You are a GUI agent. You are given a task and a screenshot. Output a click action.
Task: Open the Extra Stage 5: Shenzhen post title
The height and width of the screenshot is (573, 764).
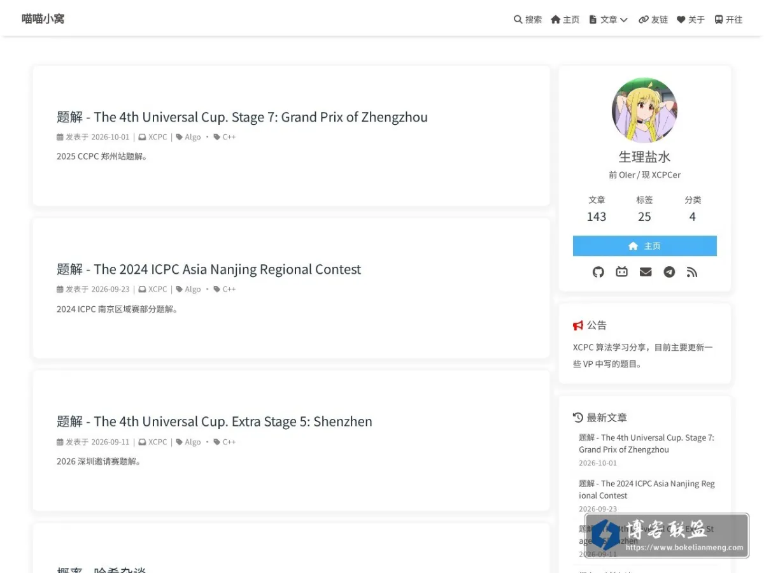point(215,421)
